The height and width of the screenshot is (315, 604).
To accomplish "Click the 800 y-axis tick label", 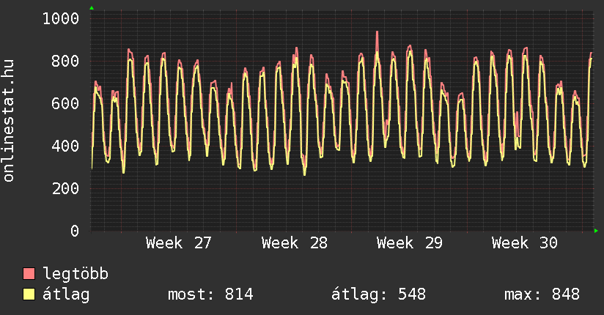I will (x=65, y=61).
